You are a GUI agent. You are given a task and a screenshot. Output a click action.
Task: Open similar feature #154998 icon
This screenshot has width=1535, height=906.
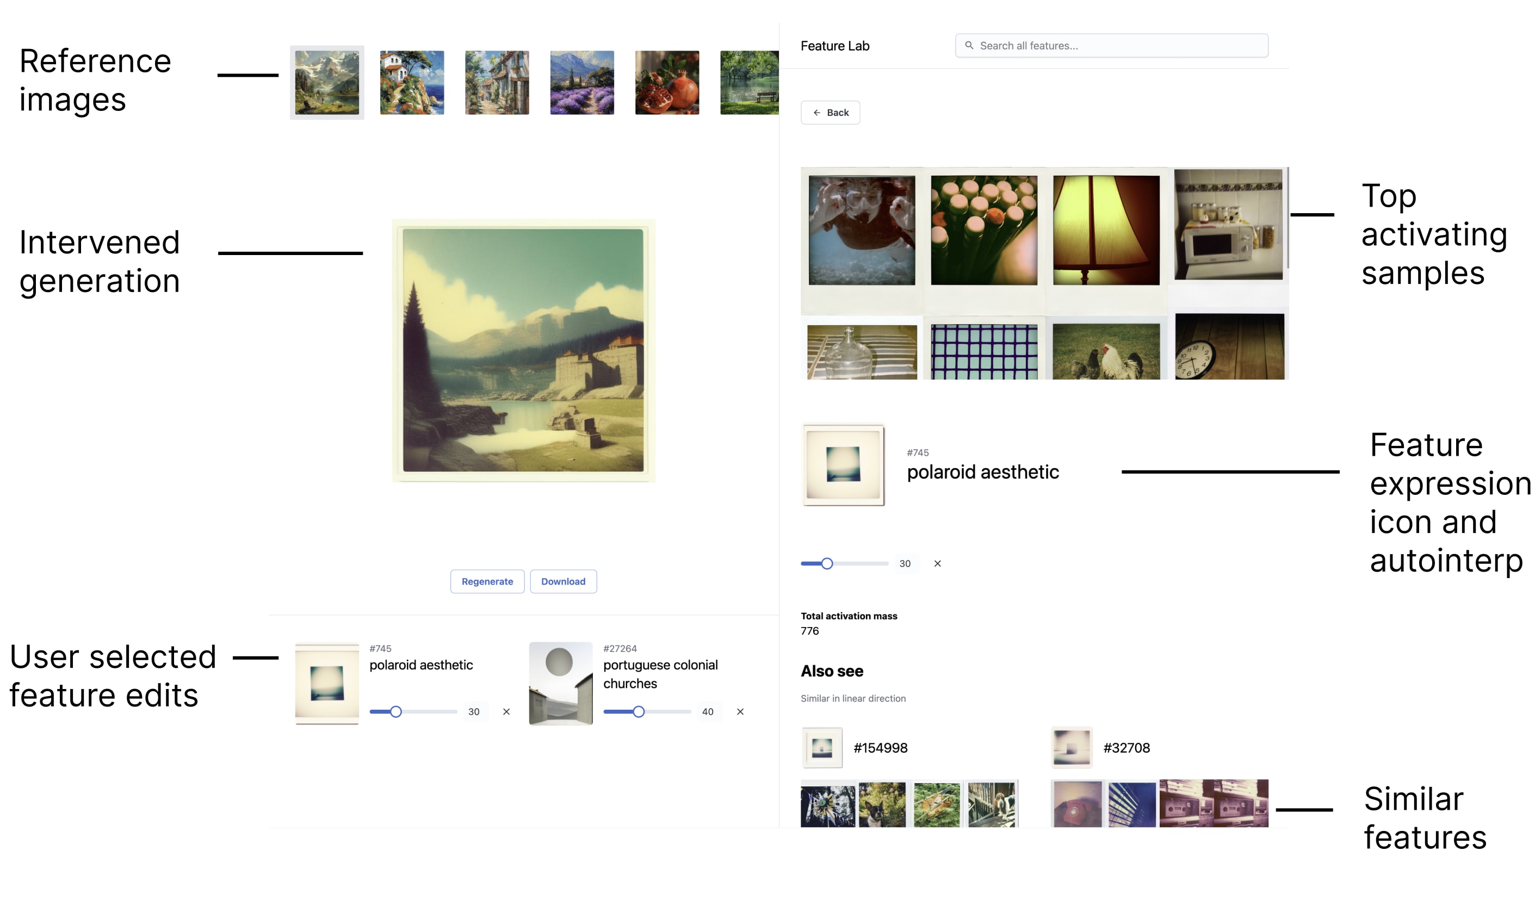822,747
